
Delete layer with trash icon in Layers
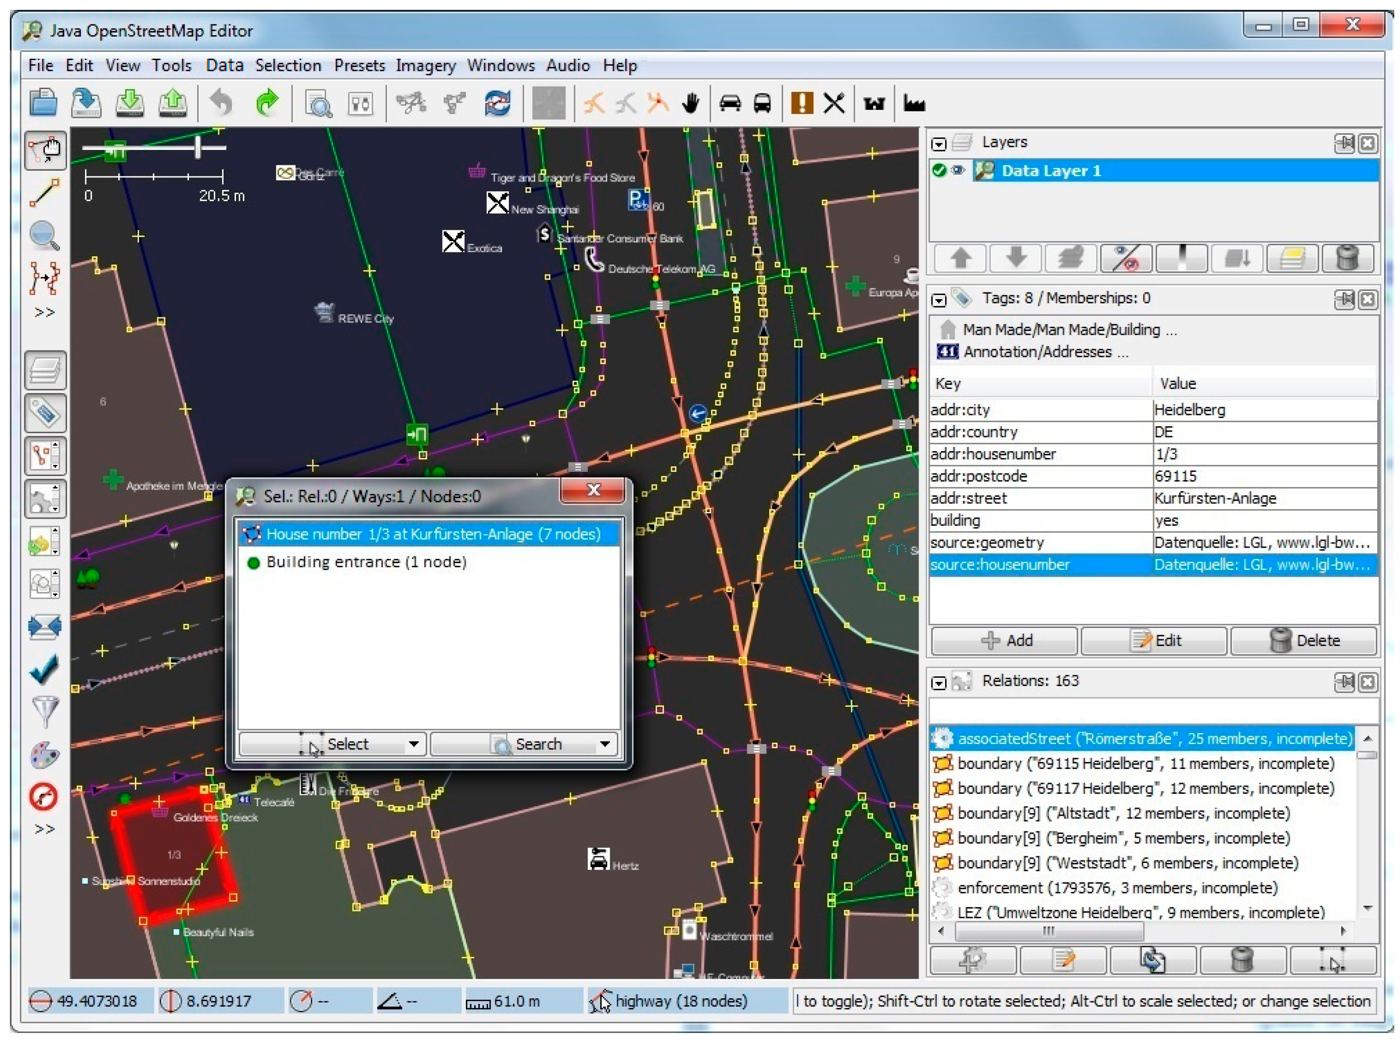point(1347,258)
